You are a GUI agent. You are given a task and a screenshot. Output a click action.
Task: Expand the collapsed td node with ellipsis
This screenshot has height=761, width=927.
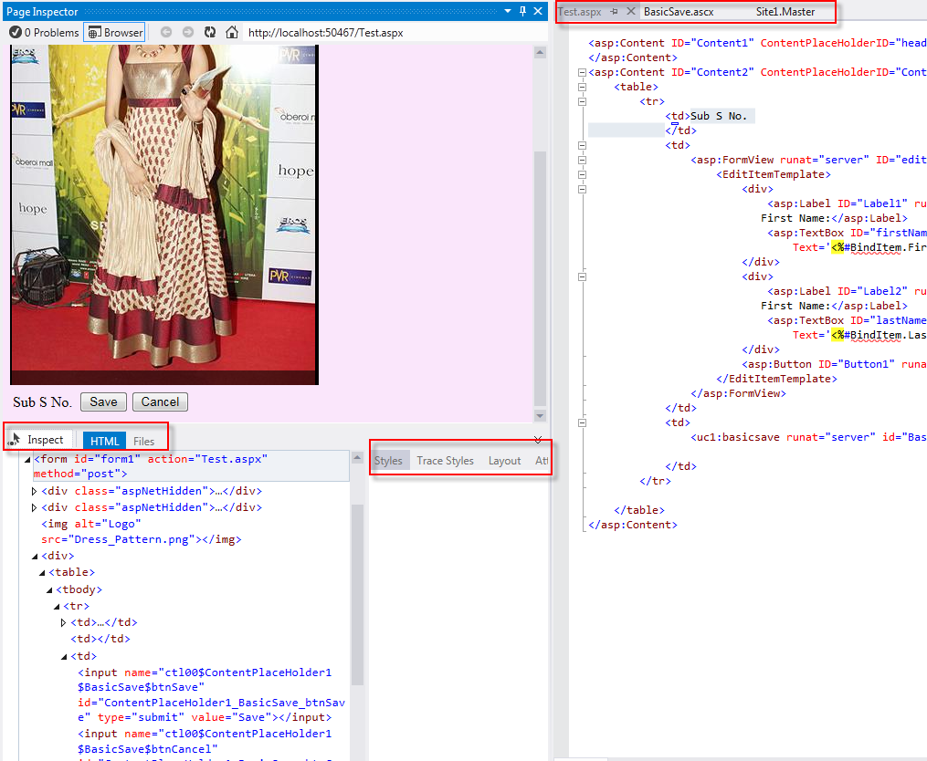point(64,622)
